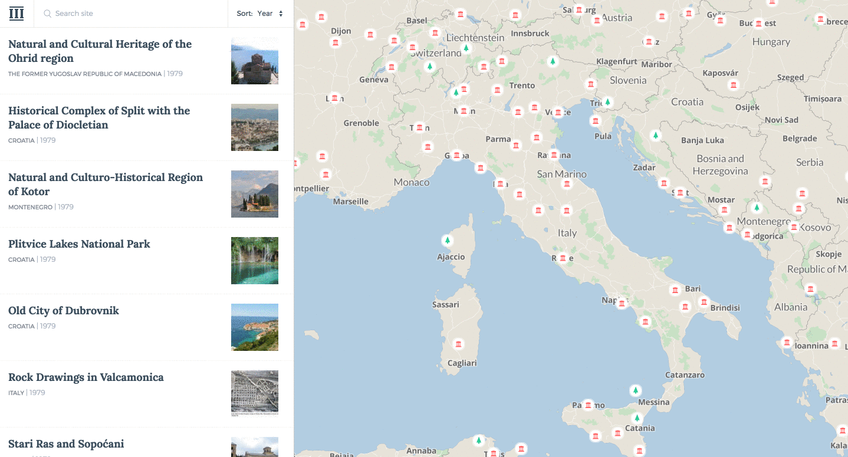Click the cultural marker on Salzburg
Viewport: 848px width, 457px height.
(579, 9)
